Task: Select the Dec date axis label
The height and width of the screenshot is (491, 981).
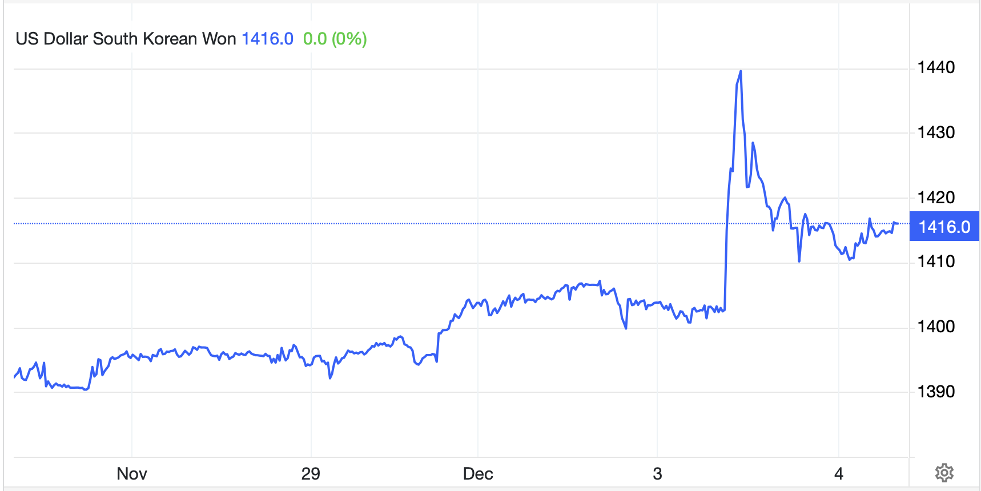Action: pyautogui.click(x=478, y=474)
